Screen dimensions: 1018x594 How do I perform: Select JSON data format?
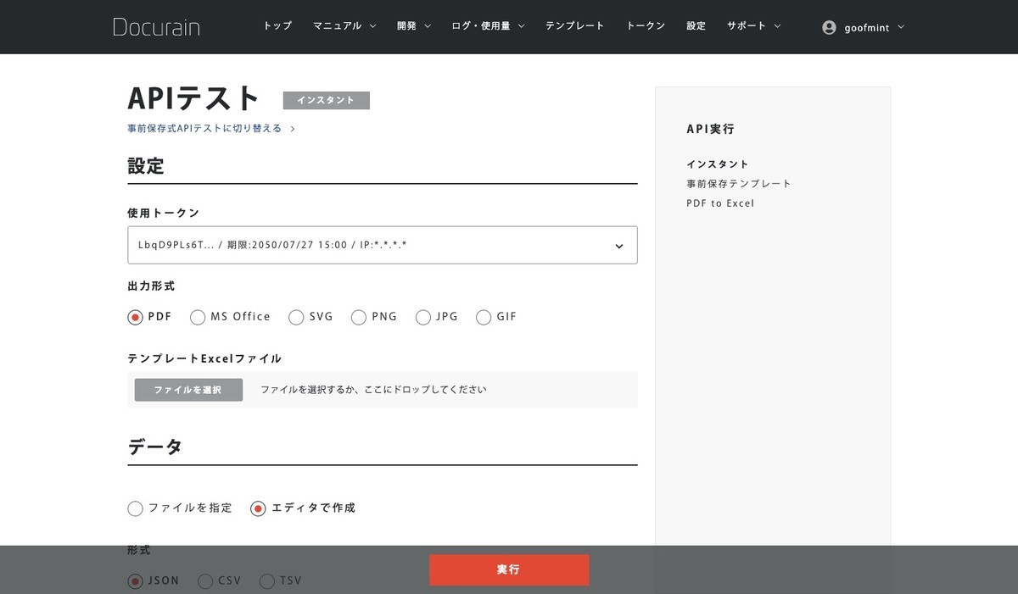(x=154, y=581)
